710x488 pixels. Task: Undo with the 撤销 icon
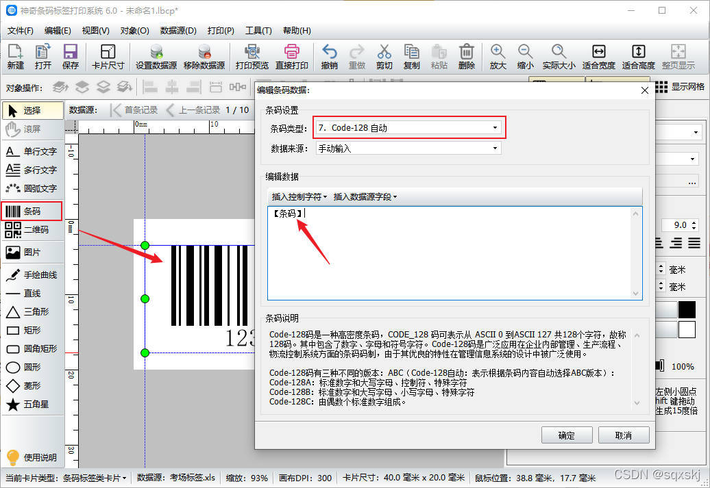click(329, 57)
